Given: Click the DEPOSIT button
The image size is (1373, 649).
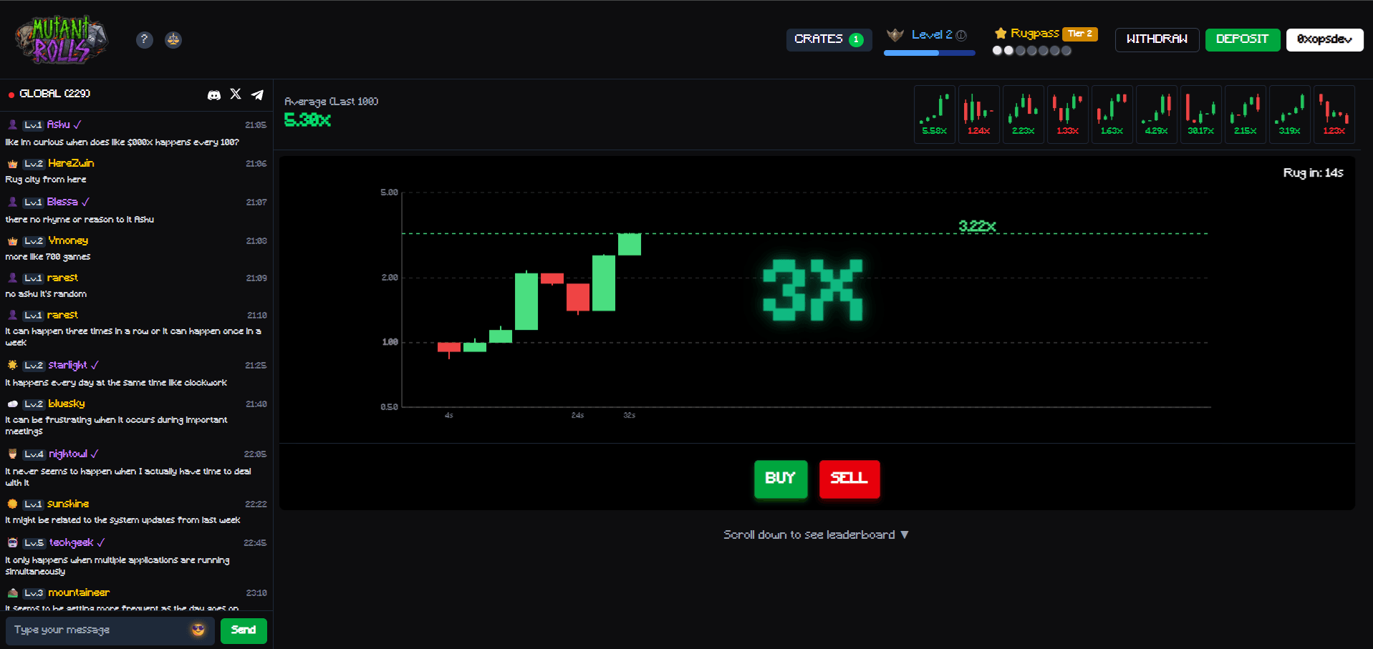Looking at the screenshot, I should point(1242,39).
